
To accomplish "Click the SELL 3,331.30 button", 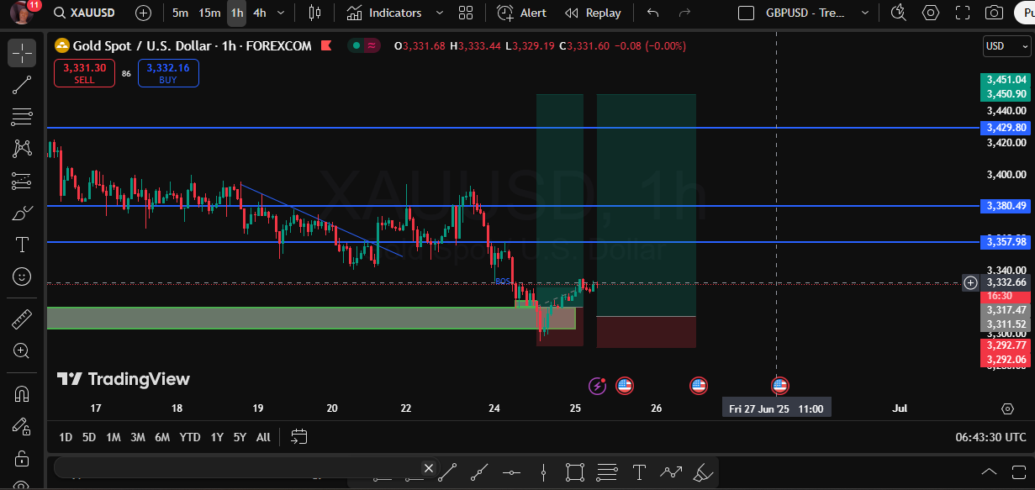I will tap(84, 74).
